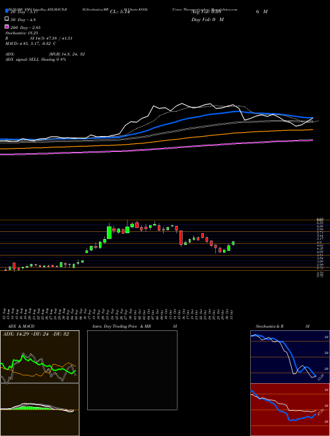The width and height of the screenshot is (330, 436).
Task: Click the 'ADX signal: SELL Slowing' line
Action: 36,59
